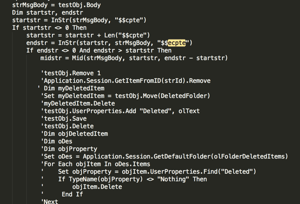Viewport: 300px width, 204px height.
Task: Click GetDefaultFolder(olFolderDeletedItems) in the comment
Action: (221, 156)
